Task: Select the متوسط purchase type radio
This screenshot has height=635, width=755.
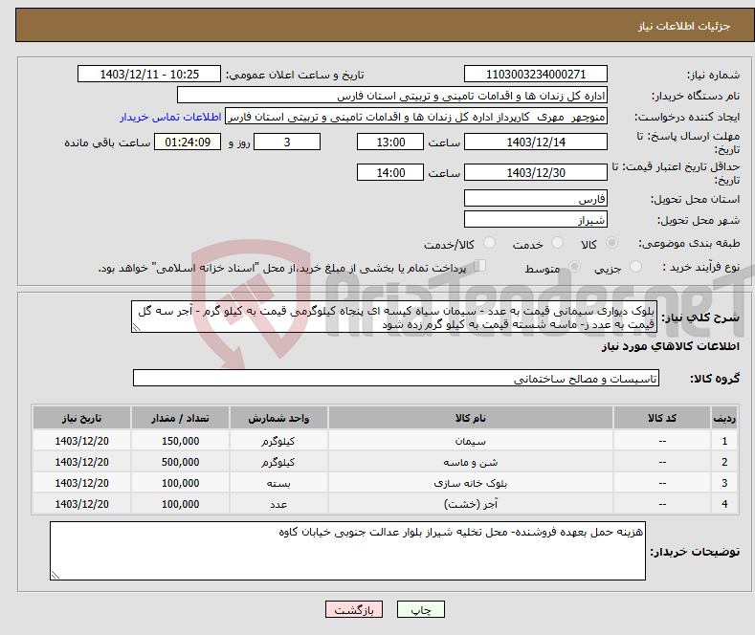Action: pyautogui.click(x=574, y=267)
